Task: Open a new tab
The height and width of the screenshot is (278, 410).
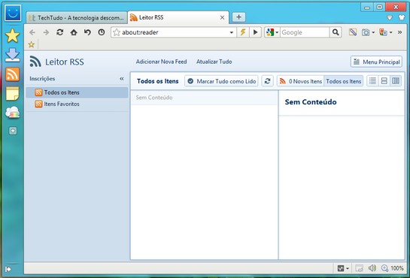Action: click(x=238, y=17)
